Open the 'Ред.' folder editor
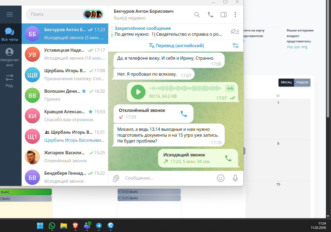This screenshot has height=232, width=331. pos(10,81)
